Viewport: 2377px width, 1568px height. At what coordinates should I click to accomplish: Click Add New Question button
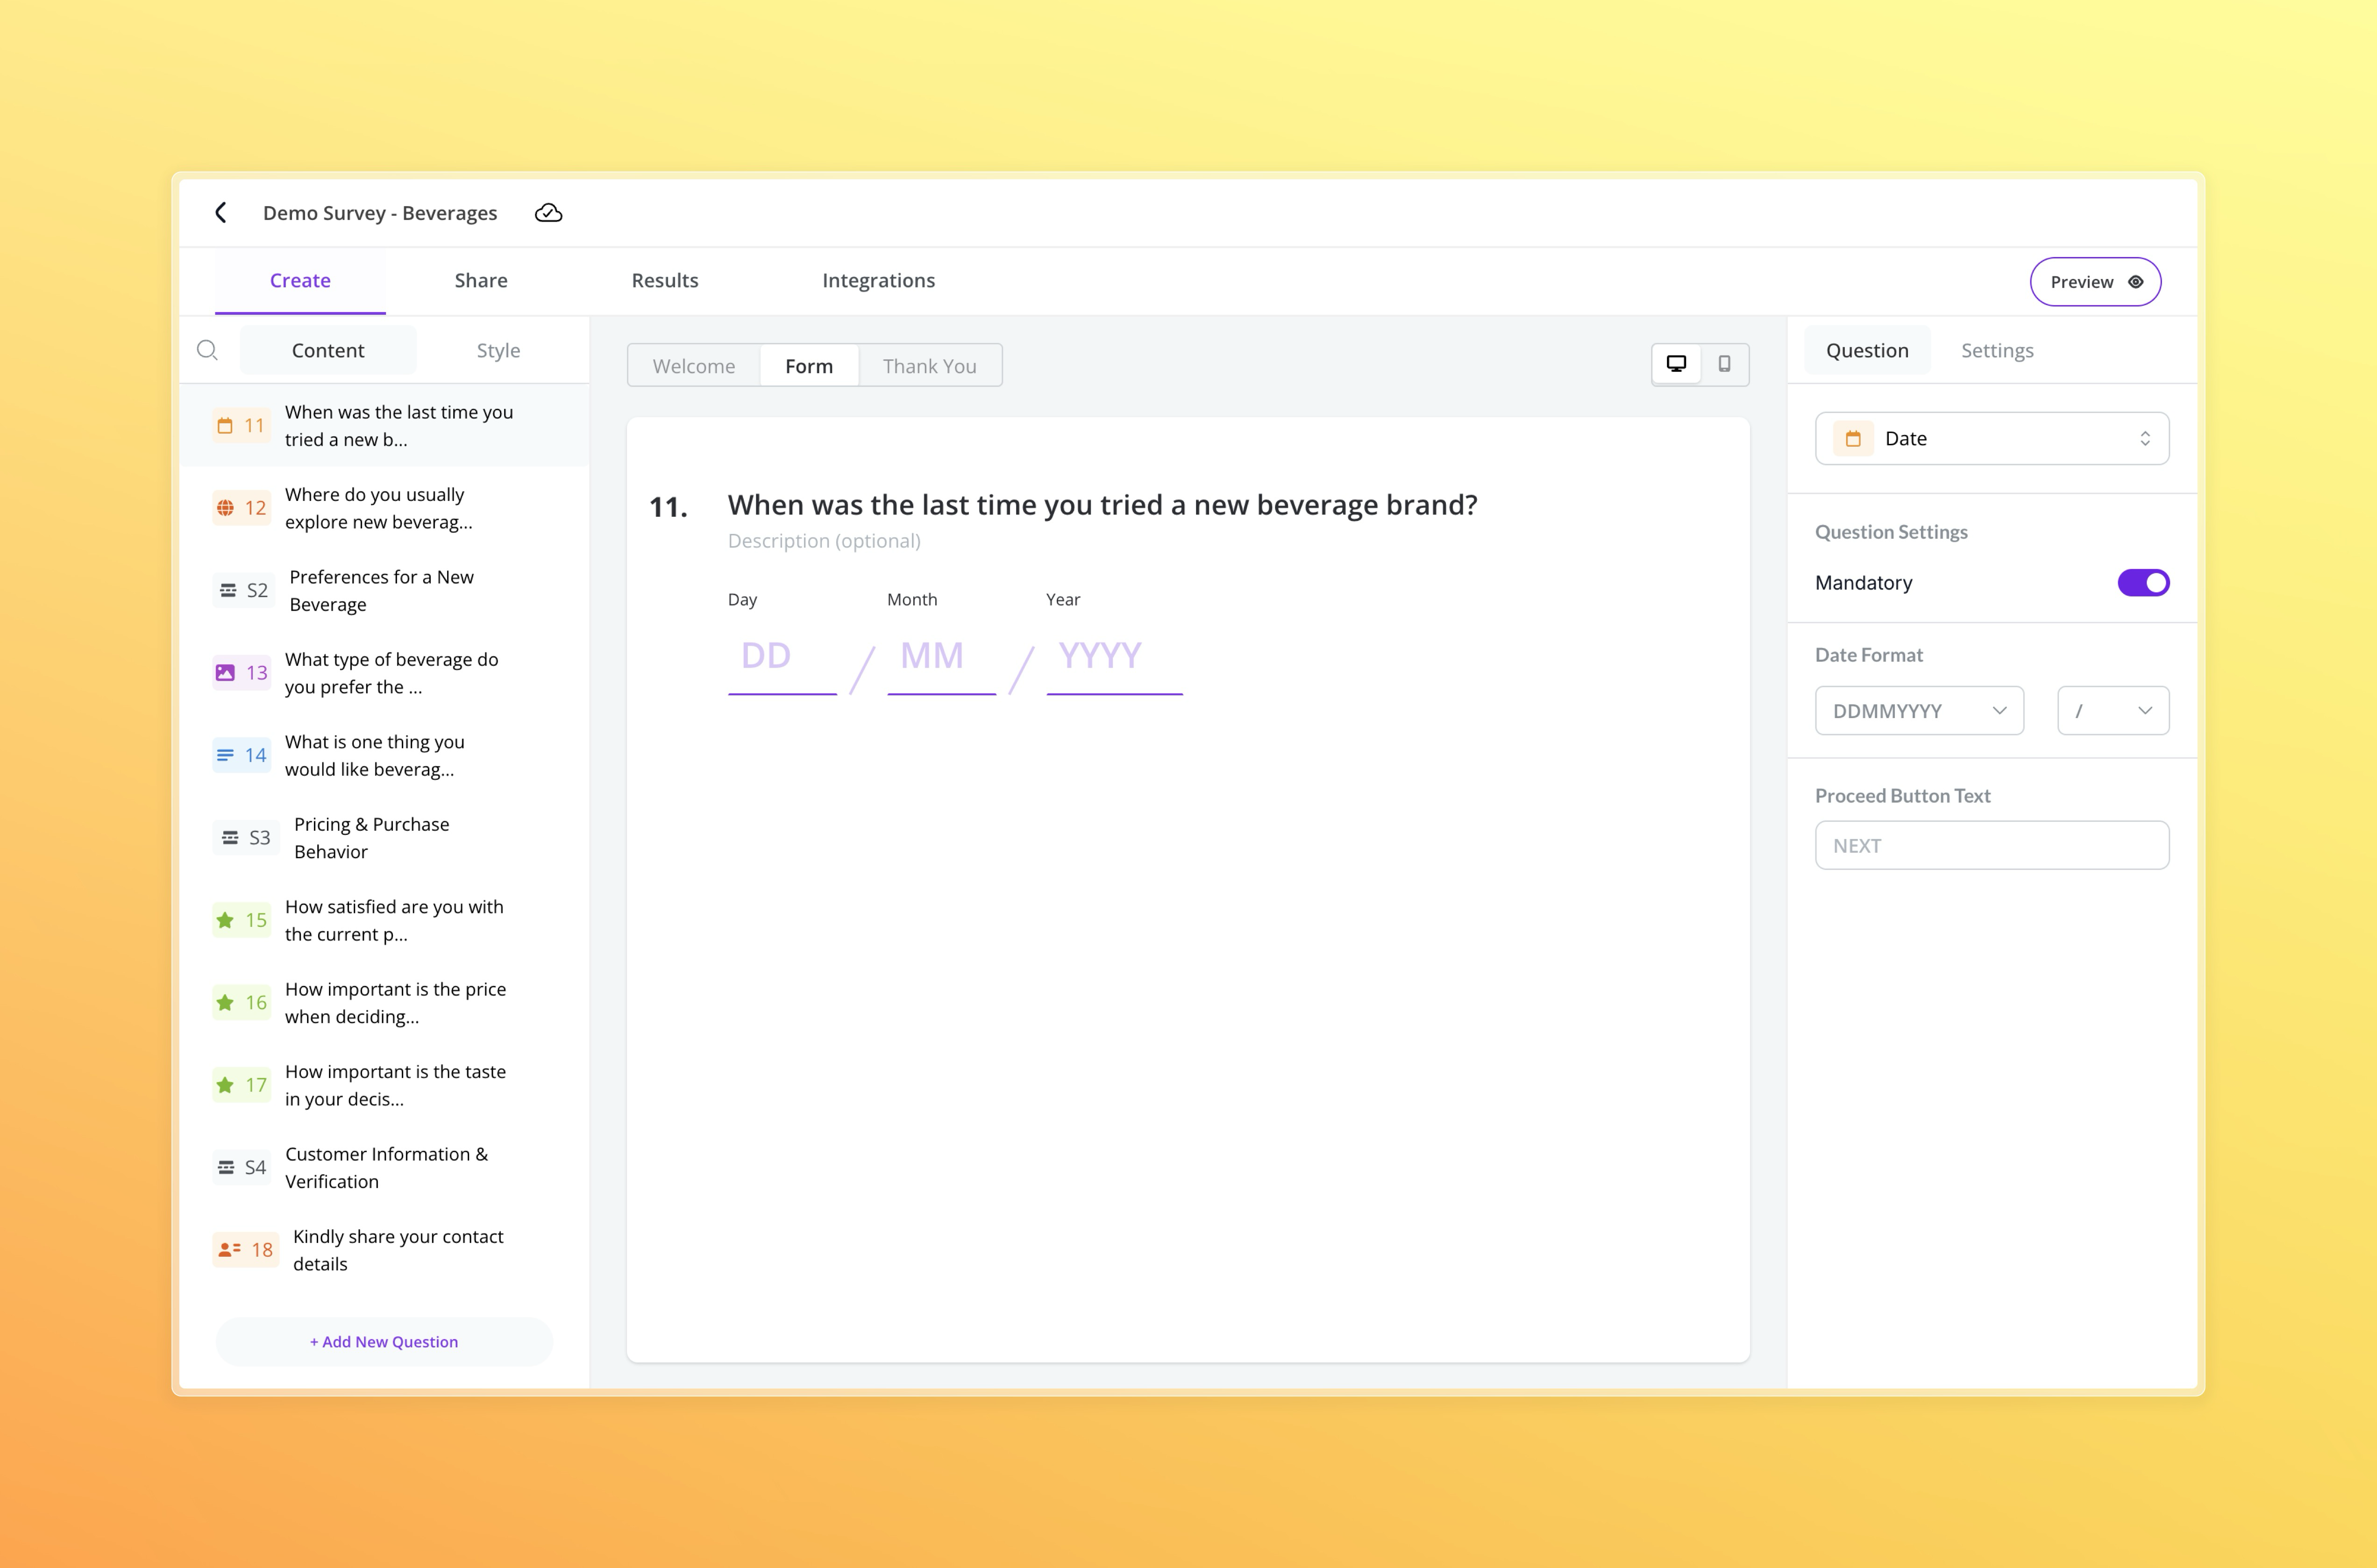(x=384, y=1342)
